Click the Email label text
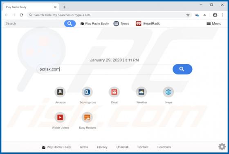 coord(114,102)
